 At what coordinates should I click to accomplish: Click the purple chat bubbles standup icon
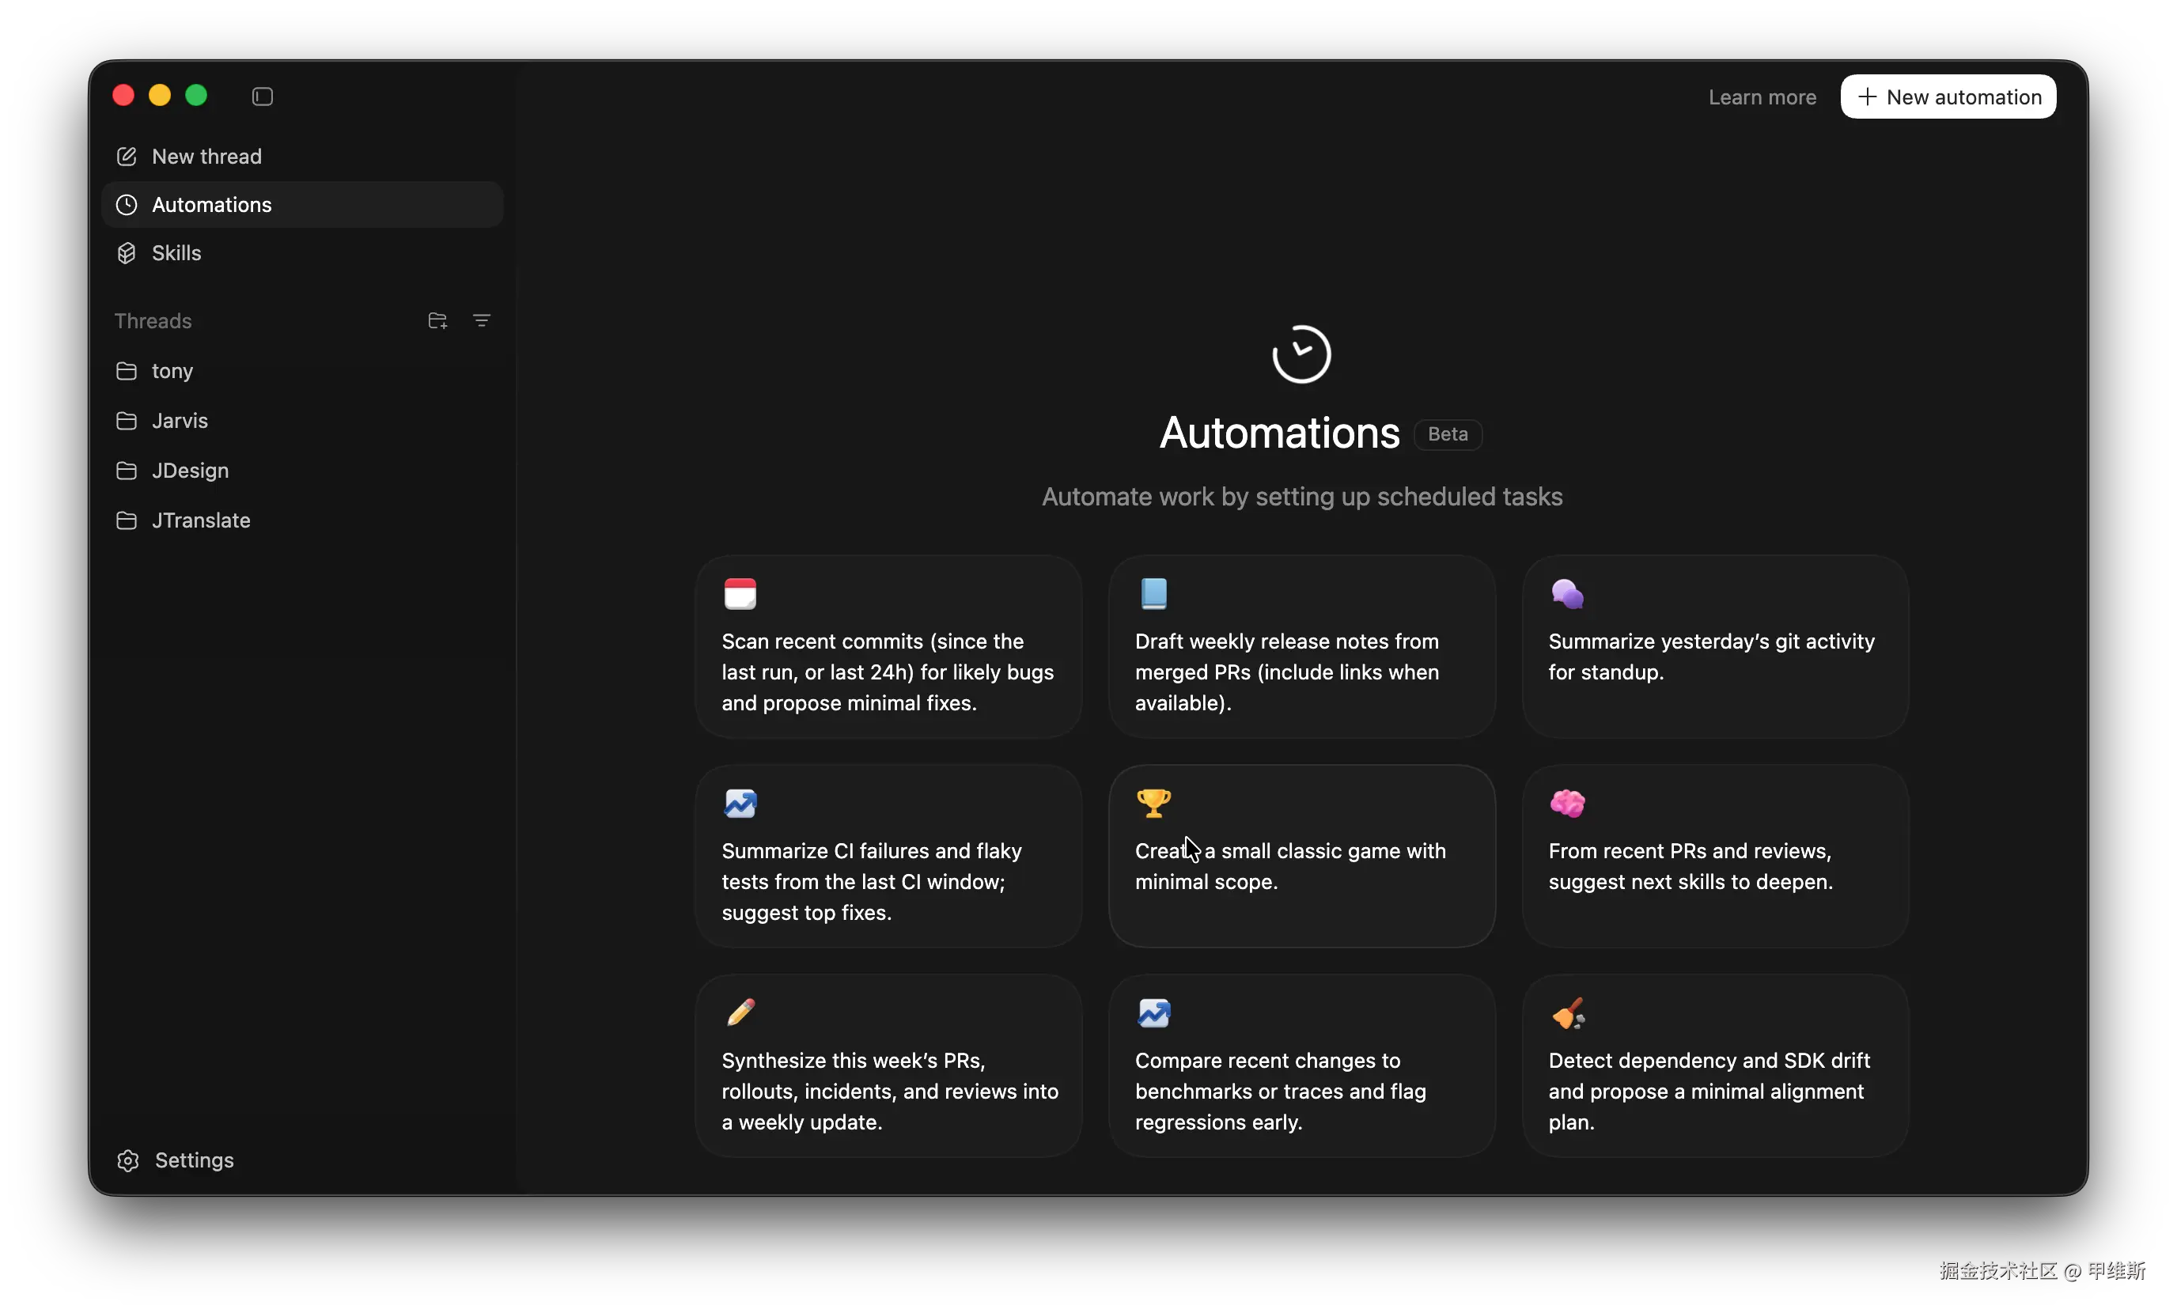click(1567, 594)
